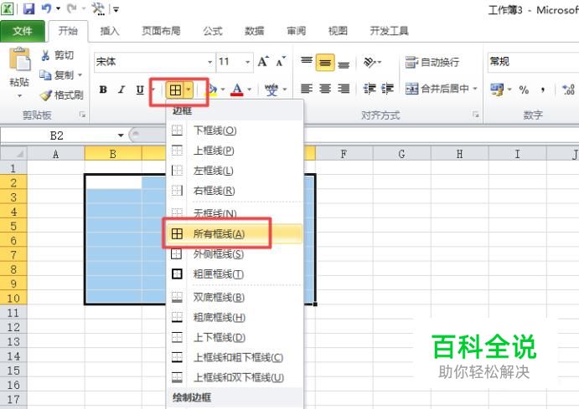This screenshot has height=409, width=579.
Task: Click 自动换行 wrap text button
Action: coord(432,62)
